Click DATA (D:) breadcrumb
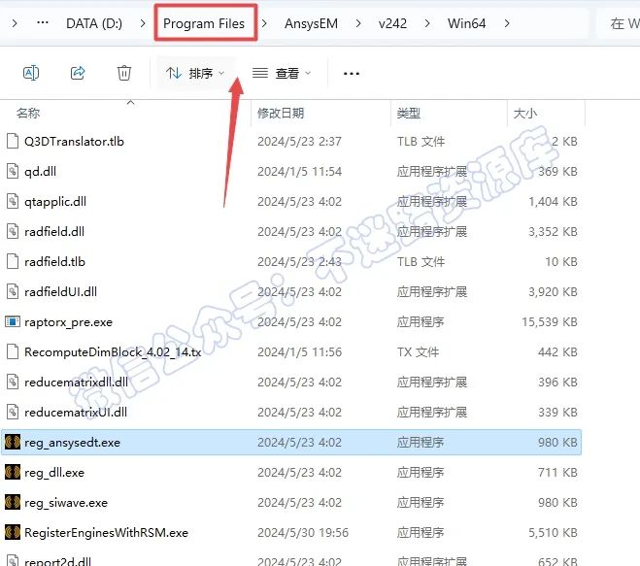This screenshot has width=640, height=566. 94,23
